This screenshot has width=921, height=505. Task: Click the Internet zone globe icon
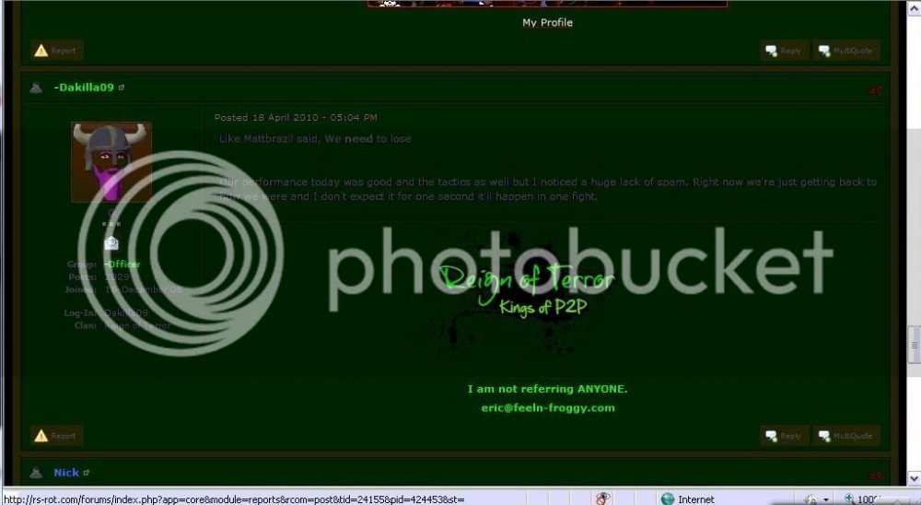[x=667, y=499]
